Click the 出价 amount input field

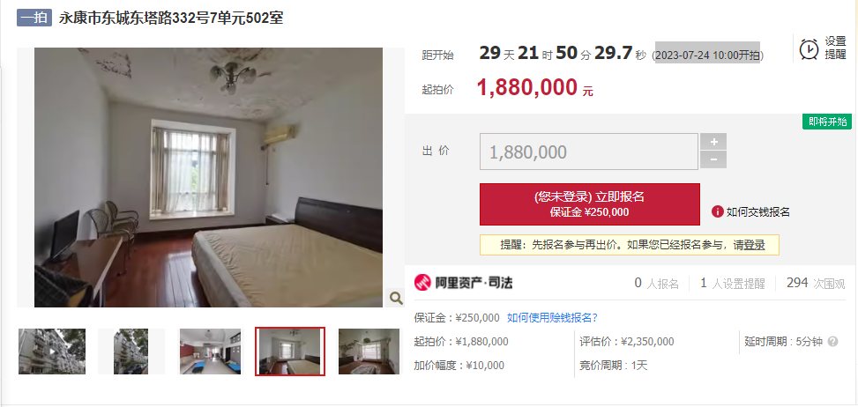[589, 152]
